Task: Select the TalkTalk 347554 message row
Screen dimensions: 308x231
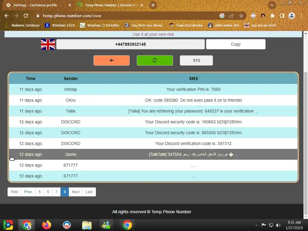Action: (153, 154)
